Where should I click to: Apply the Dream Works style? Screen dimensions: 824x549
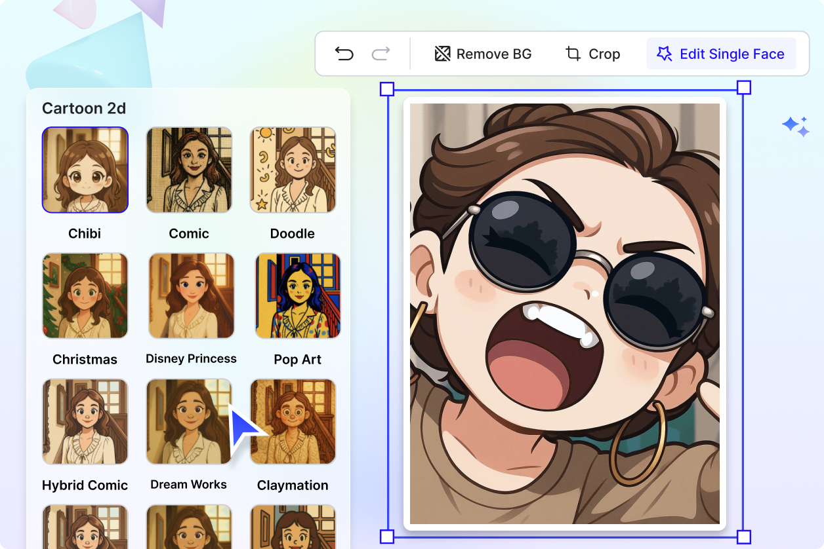click(x=188, y=421)
